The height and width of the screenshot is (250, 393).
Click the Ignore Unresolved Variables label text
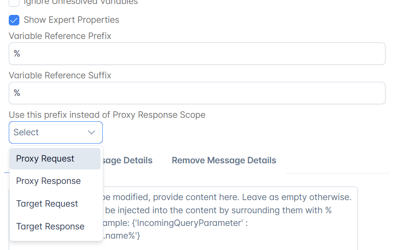[x=80, y=3]
